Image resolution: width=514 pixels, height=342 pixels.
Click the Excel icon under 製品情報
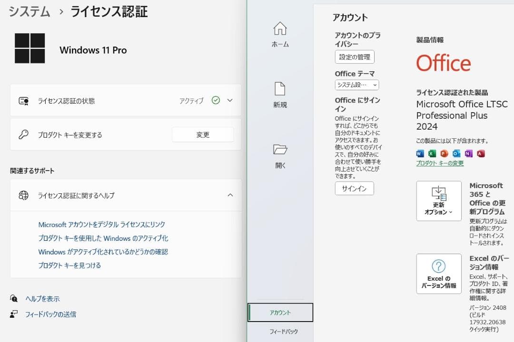pyautogui.click(x=431, y=153)
